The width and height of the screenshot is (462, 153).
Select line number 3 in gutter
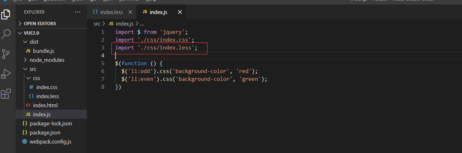pos(102,47)
